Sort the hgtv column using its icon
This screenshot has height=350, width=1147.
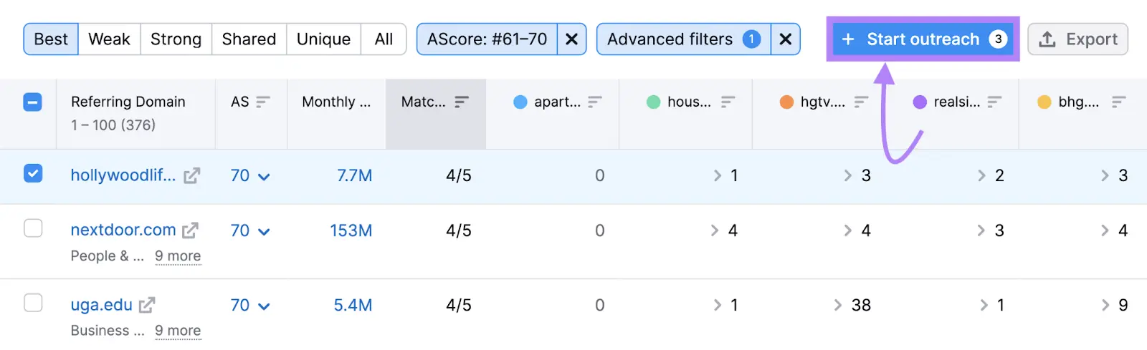point(861,102)
